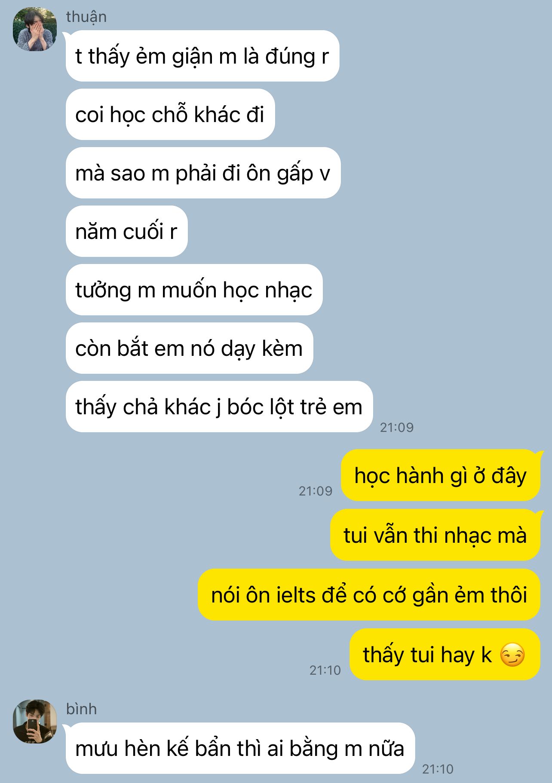Select message 't thấy ẻm giận m là đúng r'

(202, 56)
